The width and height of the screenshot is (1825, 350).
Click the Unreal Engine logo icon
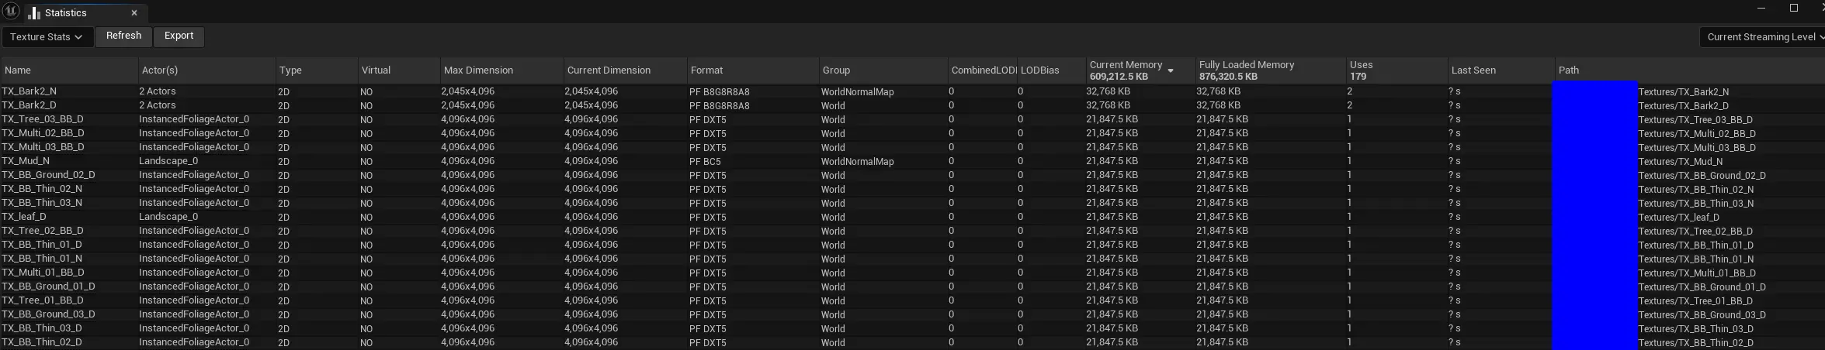(x=11, y=12)
